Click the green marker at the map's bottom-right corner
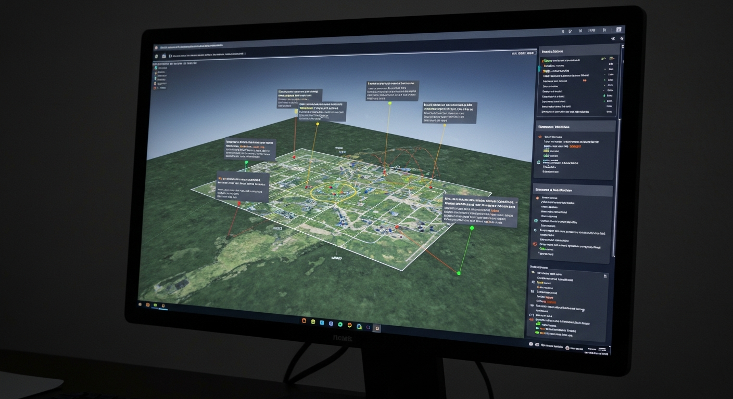This screenshot has width=733, height=399. coord(459,273)
